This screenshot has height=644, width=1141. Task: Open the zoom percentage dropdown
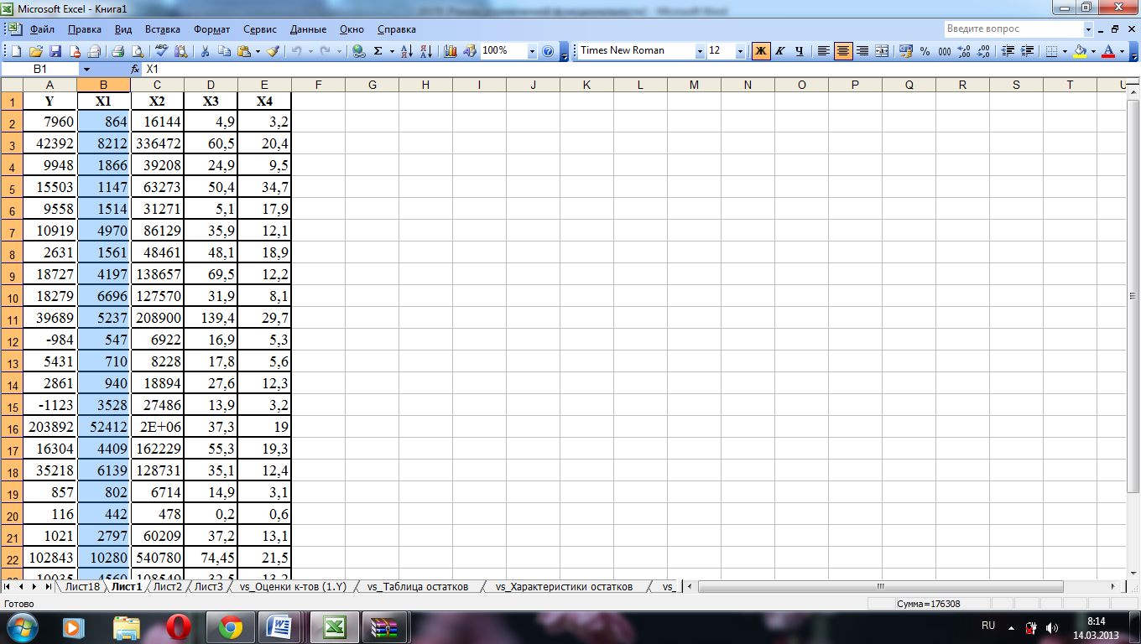pos(532,51)
